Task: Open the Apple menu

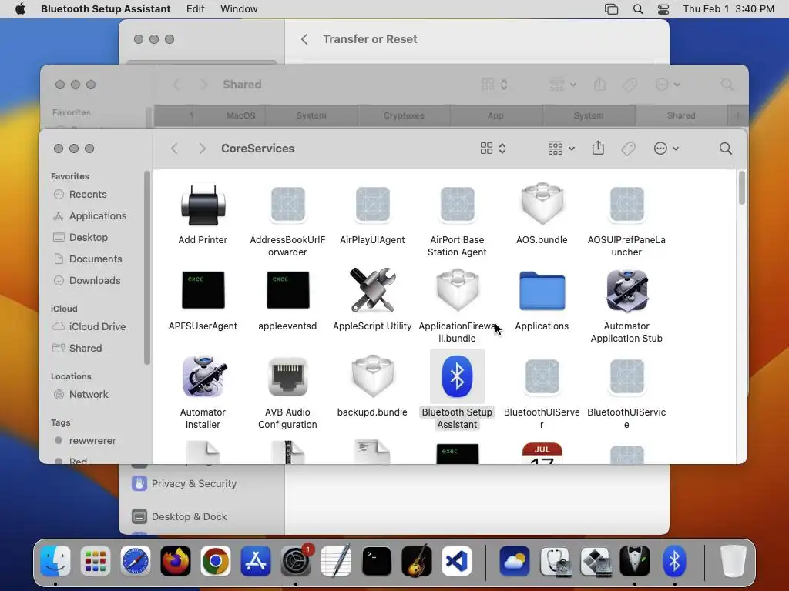Action: pyautogui.click(x=20, y=8)
